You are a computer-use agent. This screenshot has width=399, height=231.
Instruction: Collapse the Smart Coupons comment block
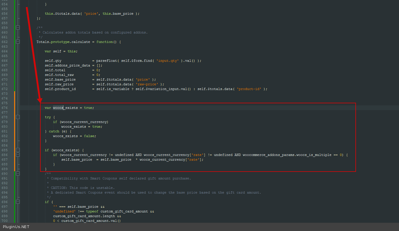(x=18, y=174)
